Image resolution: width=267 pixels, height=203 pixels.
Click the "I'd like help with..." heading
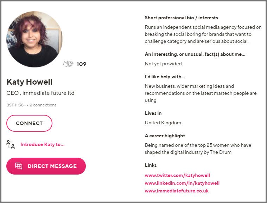[165, 77]
